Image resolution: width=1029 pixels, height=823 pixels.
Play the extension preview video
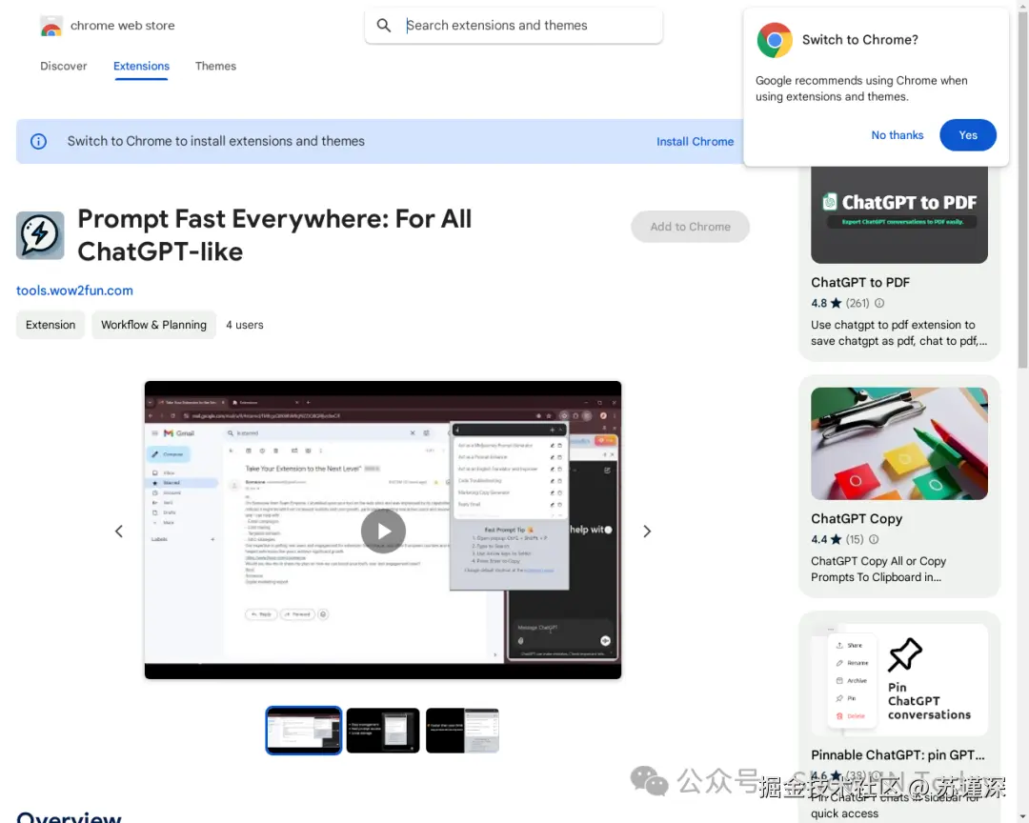tap(383, 531)
